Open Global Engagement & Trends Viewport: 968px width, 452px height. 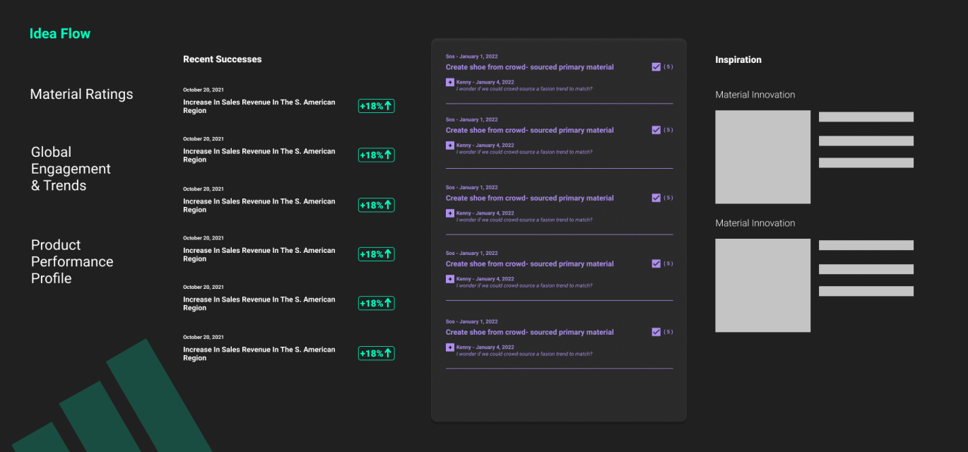click(71, 169)
